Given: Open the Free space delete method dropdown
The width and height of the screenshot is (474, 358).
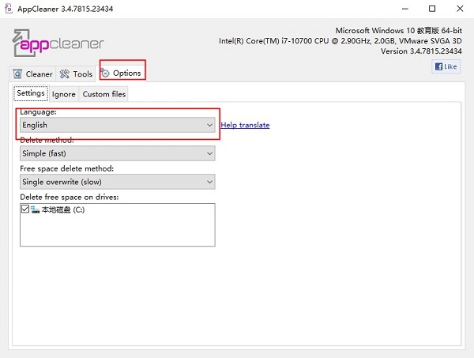Looking at the screenshot, I should (117, 182).
